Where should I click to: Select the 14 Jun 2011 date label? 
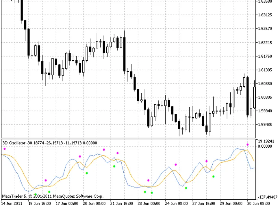(x=11, y=203)
